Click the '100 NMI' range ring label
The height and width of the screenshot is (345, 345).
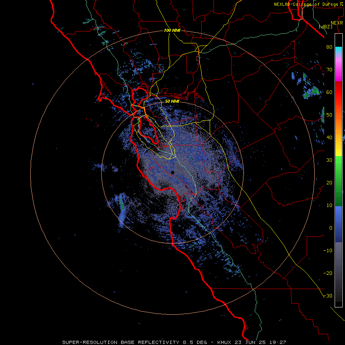point(172,30)
